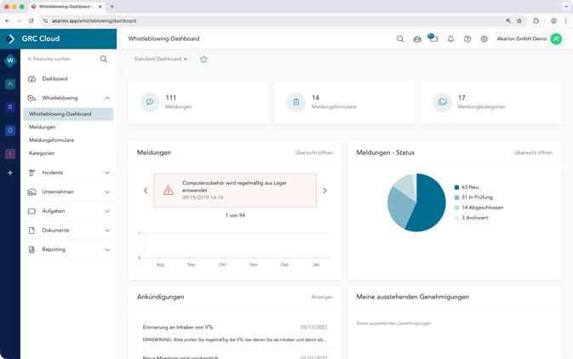Open Kategorien in the sidebar
This screenshot has height=359, width=573.
[42, 153]
